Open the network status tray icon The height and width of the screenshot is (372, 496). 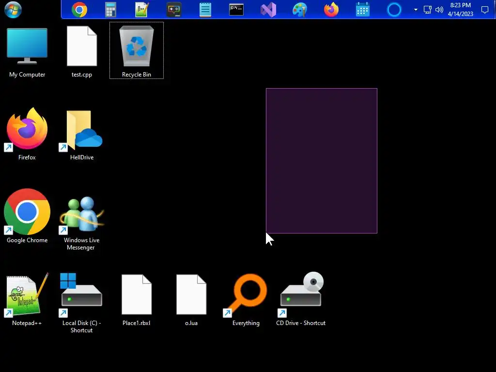coord(427,10)
